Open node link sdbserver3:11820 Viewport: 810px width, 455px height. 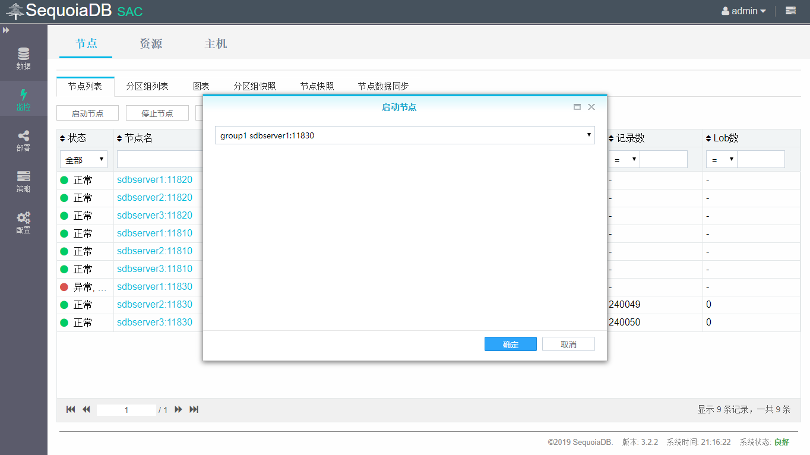154,215
